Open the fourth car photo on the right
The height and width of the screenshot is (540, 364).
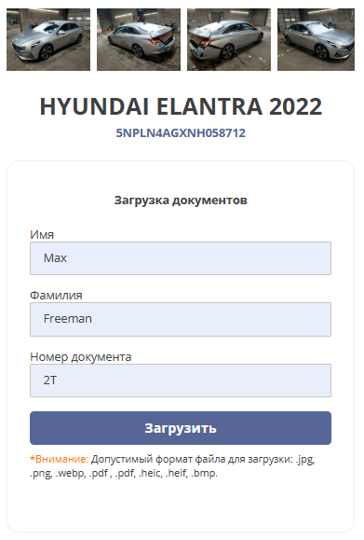(x=316, y=39)
